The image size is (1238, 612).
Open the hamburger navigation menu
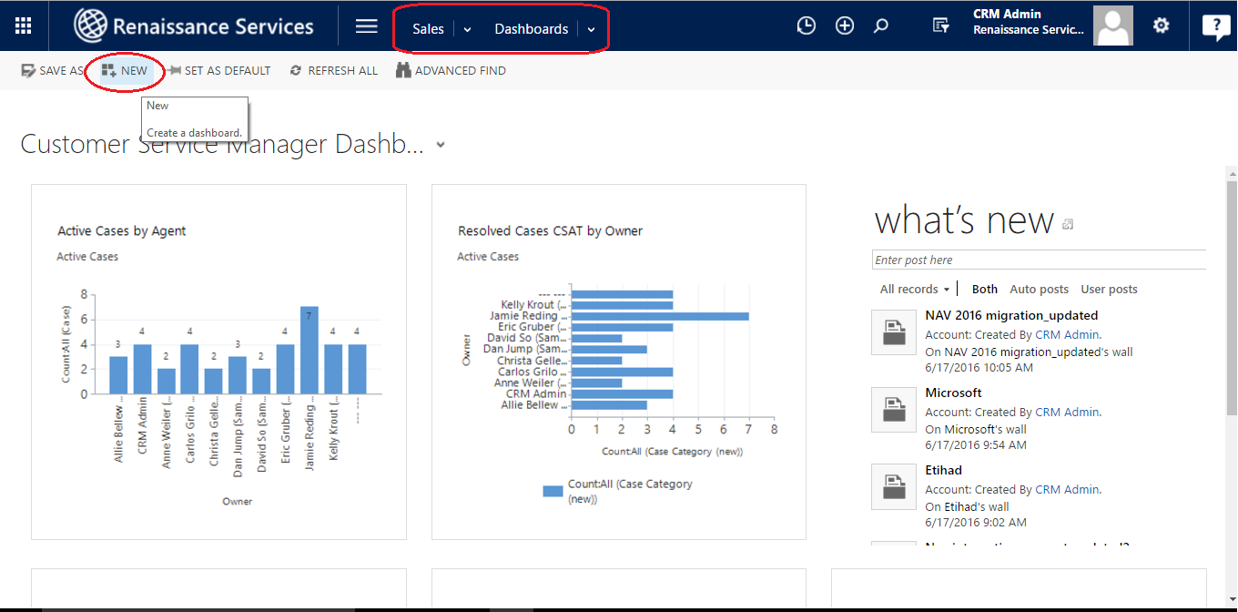coord(366,26)
